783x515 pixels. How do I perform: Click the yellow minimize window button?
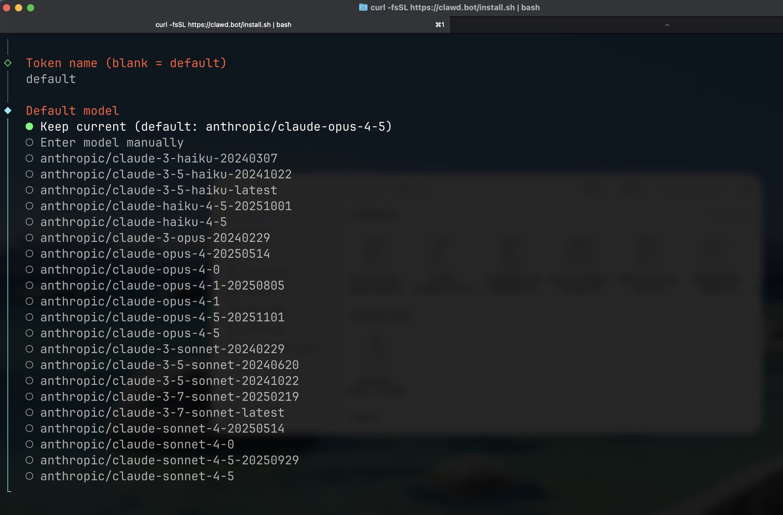[x=18, y=8]
